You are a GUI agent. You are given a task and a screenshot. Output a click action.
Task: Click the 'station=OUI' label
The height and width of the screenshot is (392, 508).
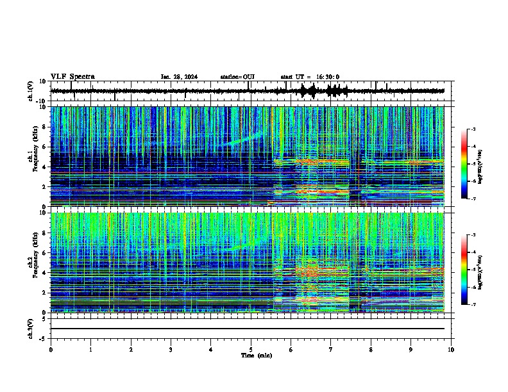point(237,77)
